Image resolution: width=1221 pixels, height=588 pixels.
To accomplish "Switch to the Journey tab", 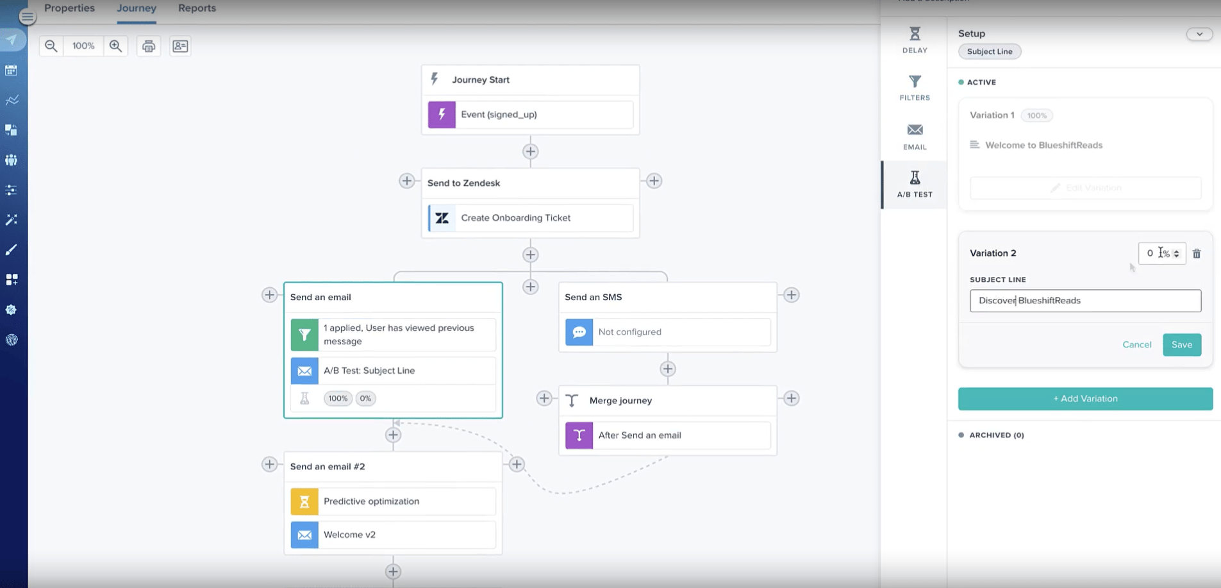I will tap(137, 8).
